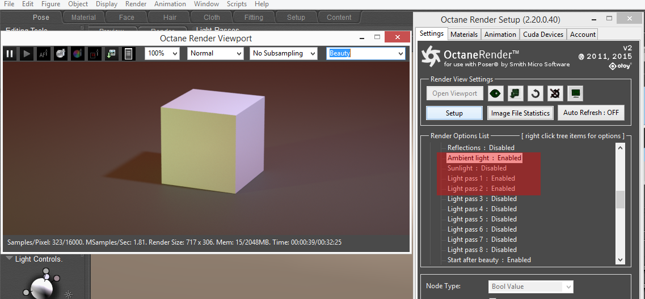The image size is (645, 299).
Task: Select 'Light pass 3 : Disabled' item
Action: tap(482, 199)
